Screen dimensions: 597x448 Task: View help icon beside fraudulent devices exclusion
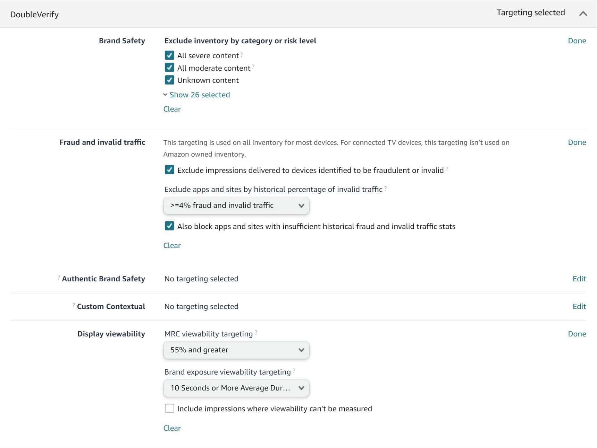coord(447,168)
